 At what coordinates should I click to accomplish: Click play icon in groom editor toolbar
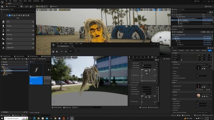click(62, 52)
